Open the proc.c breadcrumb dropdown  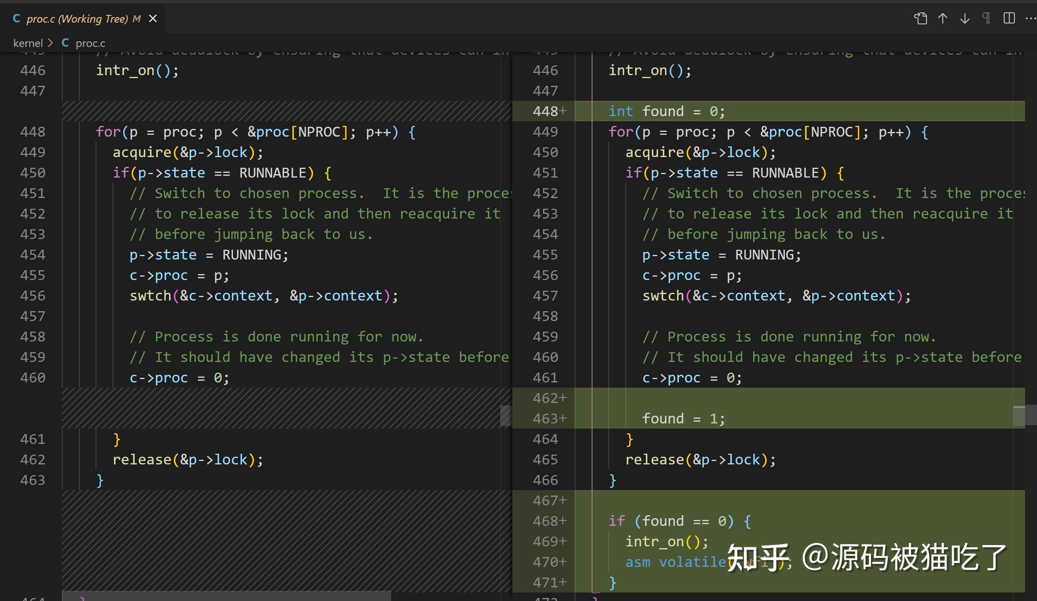coord(91,42)
